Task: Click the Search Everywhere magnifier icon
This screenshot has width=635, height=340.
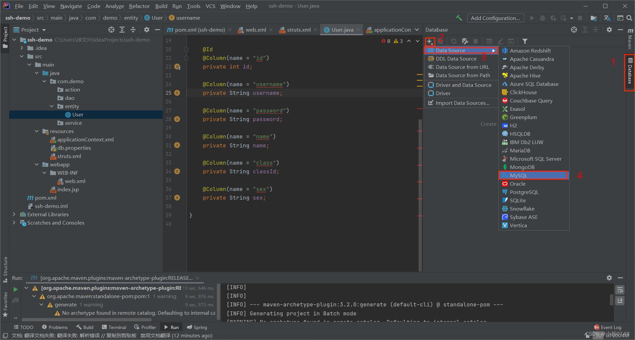Action: pos(629,18)
